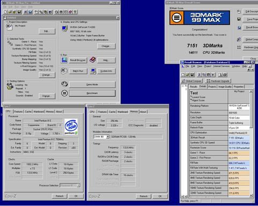Viewport: 258px width, 206px height.
Task: Click scroll up arrow in Result Browser details
Action: tap(251, 91)
